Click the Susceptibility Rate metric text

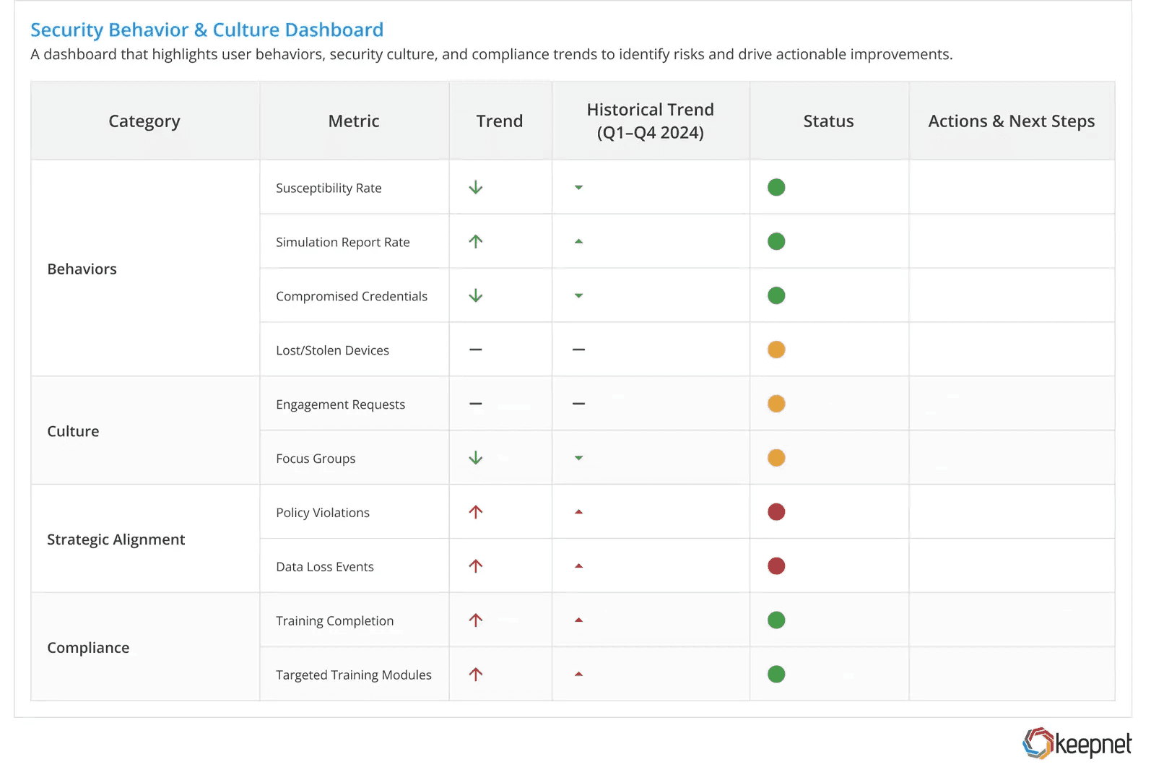pyautogui.click(x=329, y=188)
